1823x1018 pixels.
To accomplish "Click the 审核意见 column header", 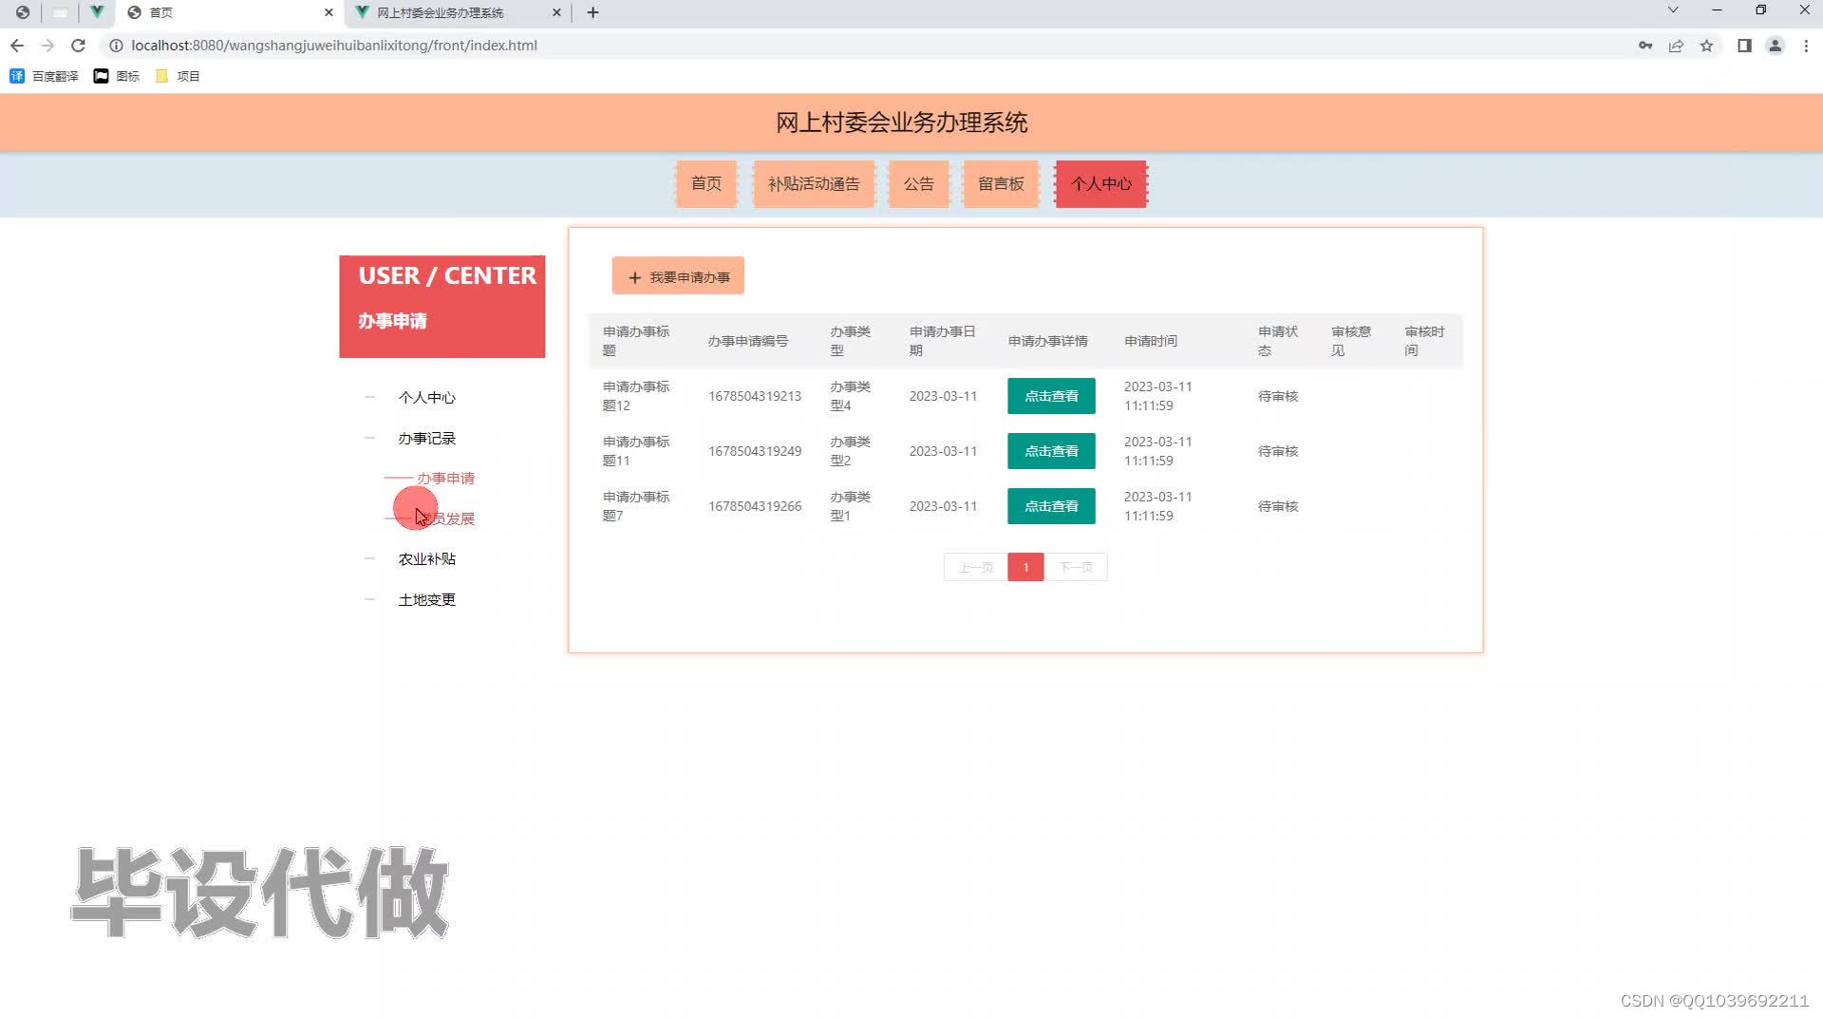I will 1351,341.
